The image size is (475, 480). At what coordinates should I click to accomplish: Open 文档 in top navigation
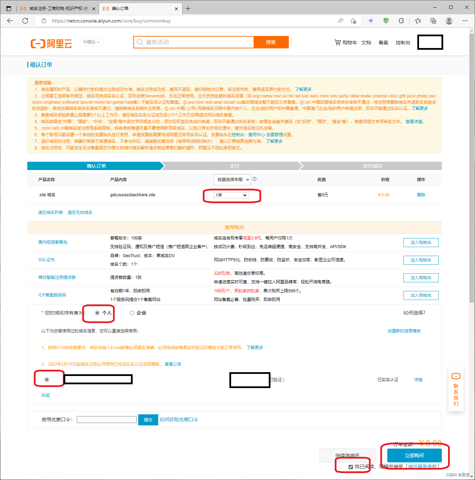point(366,43)
